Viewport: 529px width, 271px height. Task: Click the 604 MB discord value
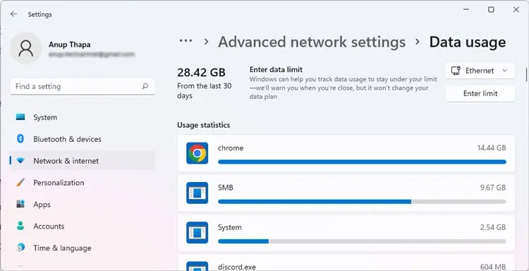(x=493, y=267)
